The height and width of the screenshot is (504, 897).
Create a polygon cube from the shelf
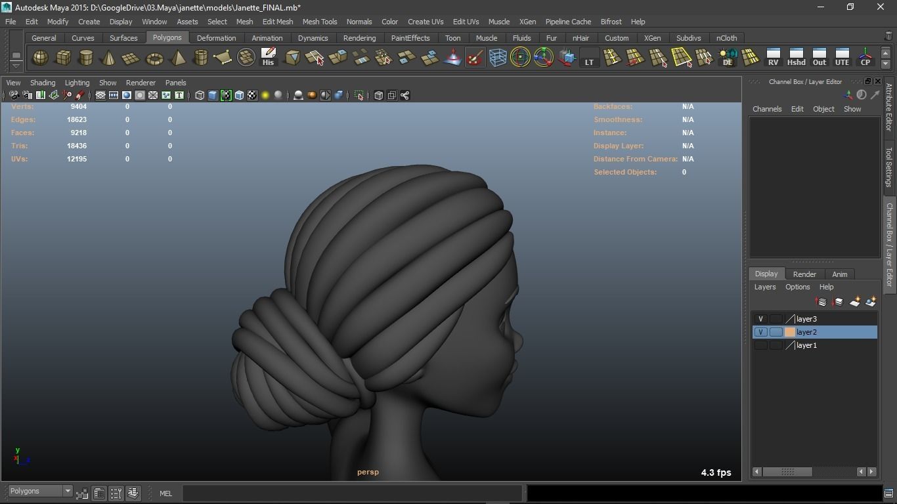coord(63,58)
